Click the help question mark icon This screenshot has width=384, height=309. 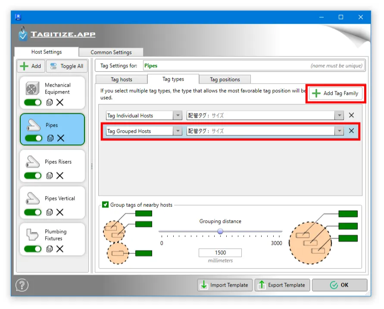22,285
